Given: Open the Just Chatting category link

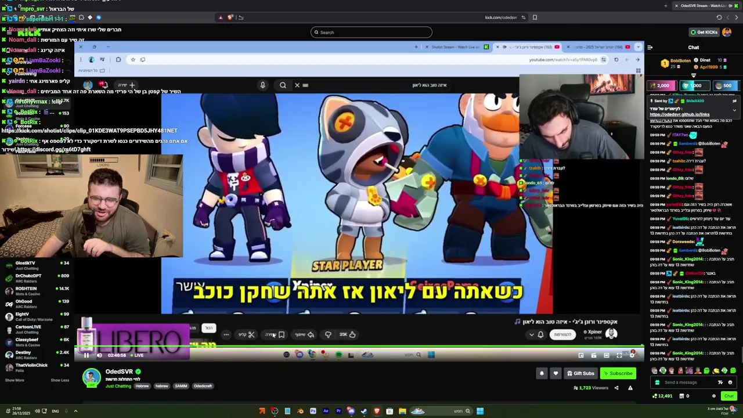Looking at the screenshot, I should [118, 386].
